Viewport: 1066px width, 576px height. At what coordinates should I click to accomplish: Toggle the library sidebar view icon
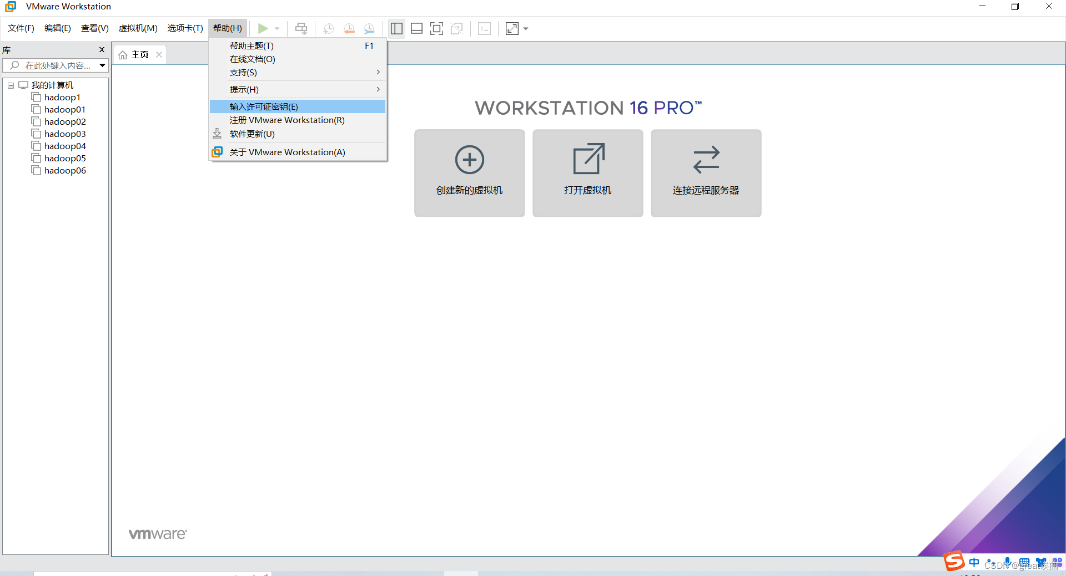[396, 28]
